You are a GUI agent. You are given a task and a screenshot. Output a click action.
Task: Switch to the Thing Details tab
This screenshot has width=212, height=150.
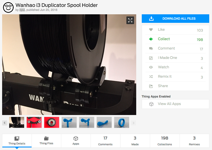(x=17, y=141)
